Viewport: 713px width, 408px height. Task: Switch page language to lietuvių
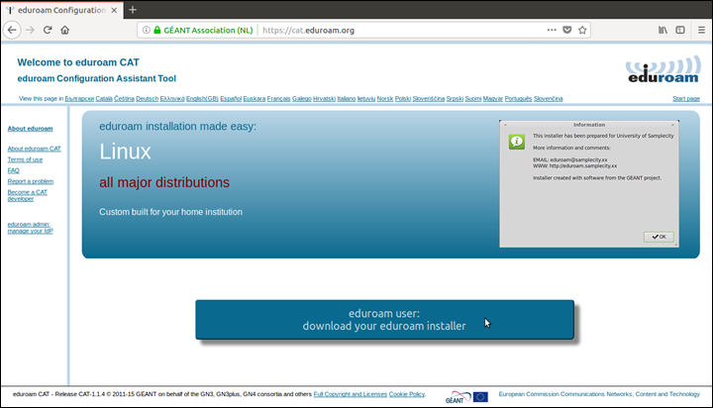point(366,99)
